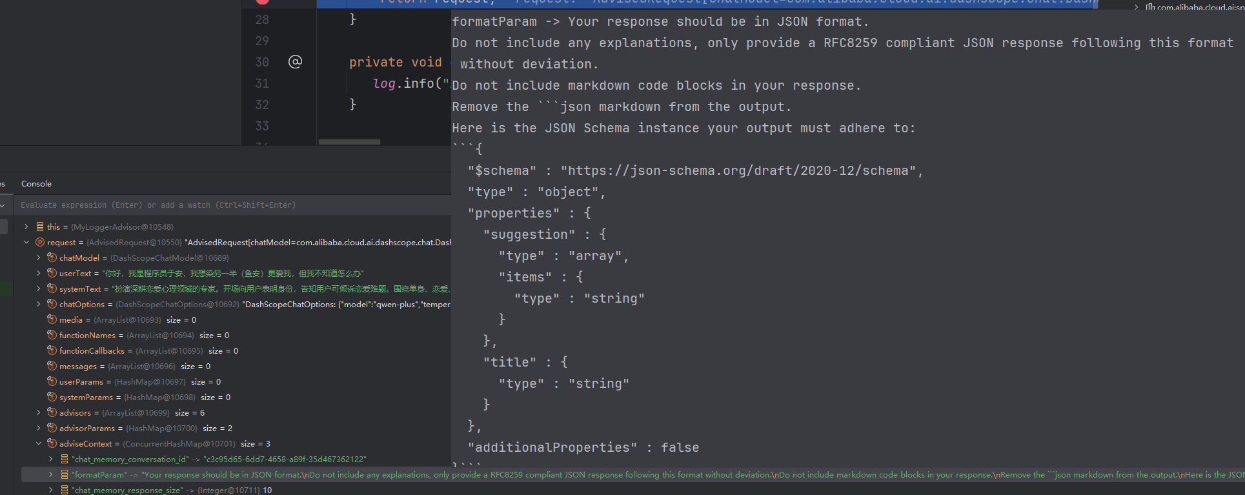1245x495 pixels.
Task: Click the field icon beside functionNames
Action: click(x=52, y=335)
